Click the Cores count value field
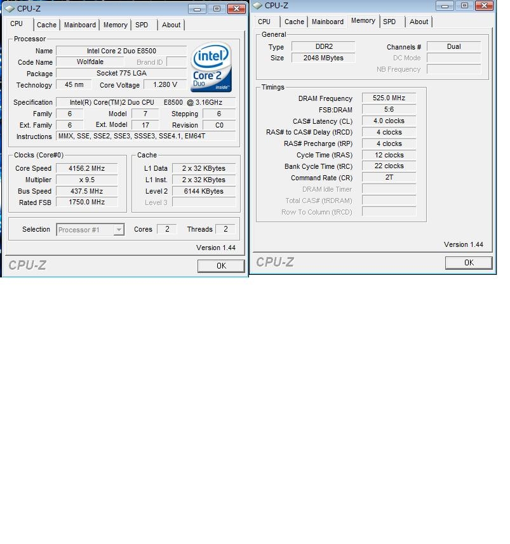Image resolution: width=510 pixels, height=544 pixels. [167, 229]
